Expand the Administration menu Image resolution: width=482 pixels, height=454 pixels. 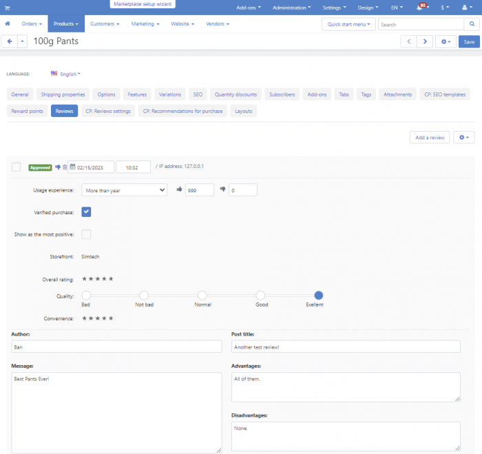[291, 8]
